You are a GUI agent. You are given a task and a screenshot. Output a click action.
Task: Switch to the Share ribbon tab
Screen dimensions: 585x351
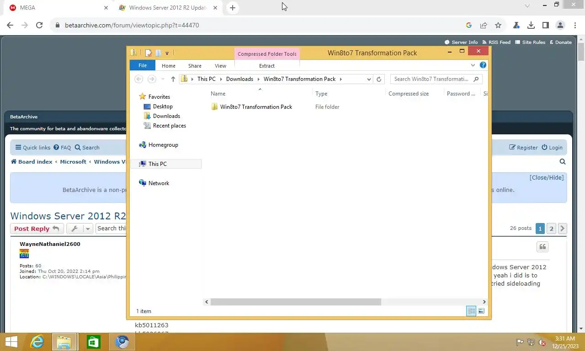(x=195, y=66)
